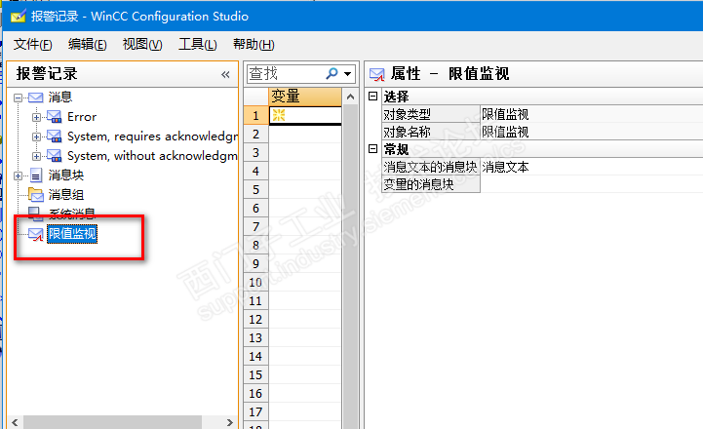Select 消息块 in the tree
703x429 pixels.
66,175
